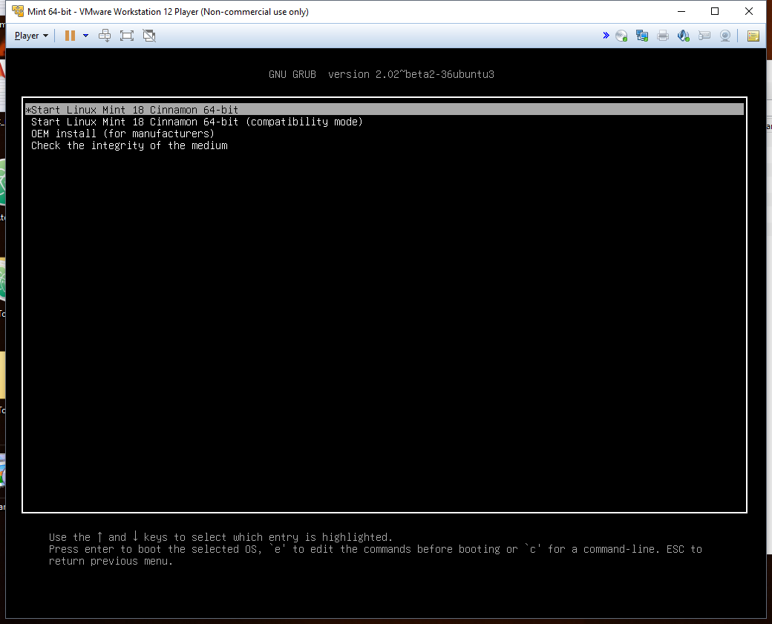Click the VMware window title bar icon
Screen dimensions: 772x624
point(16,11)
